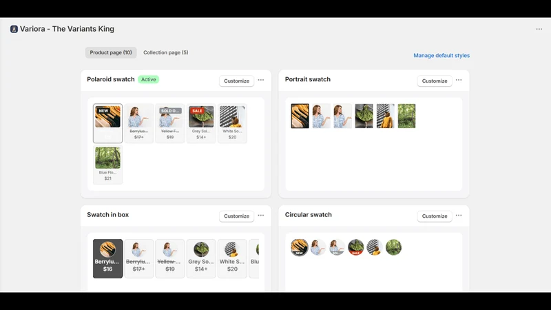Select the dark Berrylu... $16 box swatch
Screen dimensions: 551x310
[x=107, y=259]
